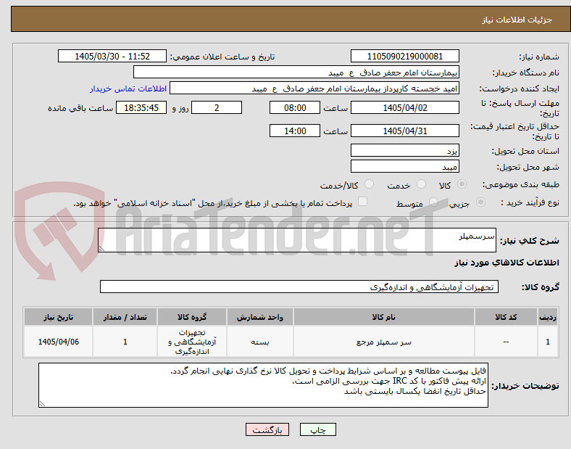Click the نام کالا column header
The width and height of the screenshot is (571, 449).
coord(384,317)
